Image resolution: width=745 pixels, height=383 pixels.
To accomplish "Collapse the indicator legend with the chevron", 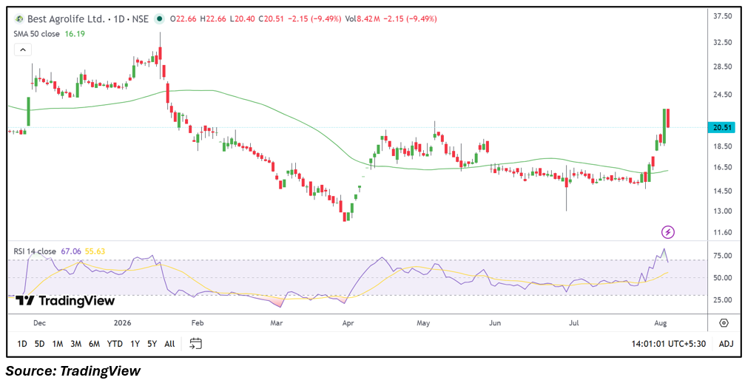I will [23, 50].
